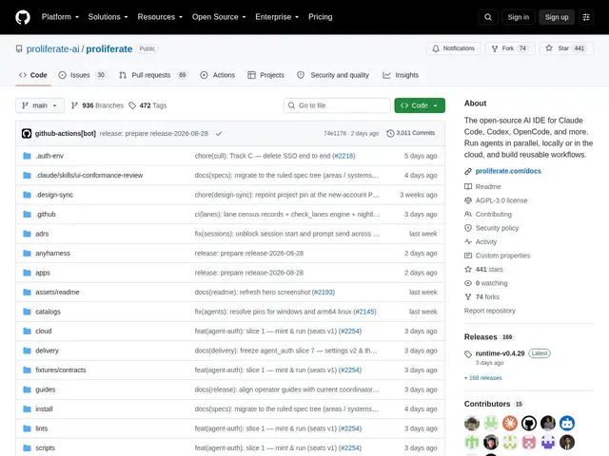The width and height of the screenshot is (609, 456).
Task: Click the search magnifier icon button
Action: (488, 17)
